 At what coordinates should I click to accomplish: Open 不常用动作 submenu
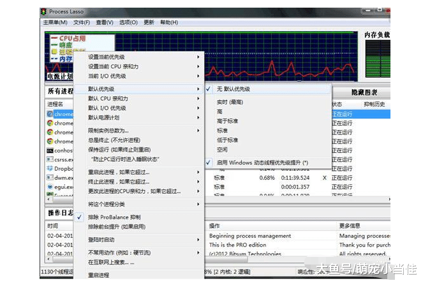(139, 252)
